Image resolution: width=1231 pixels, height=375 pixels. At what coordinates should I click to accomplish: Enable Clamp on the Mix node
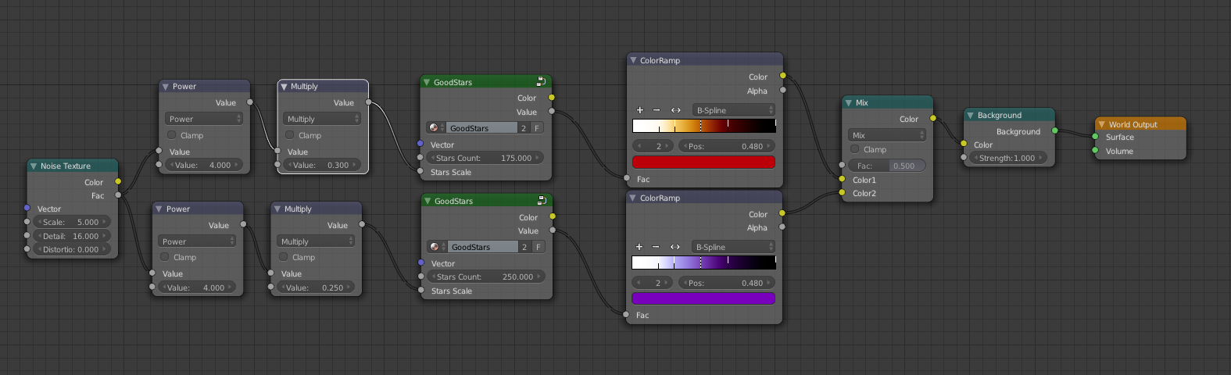point(855,149)
